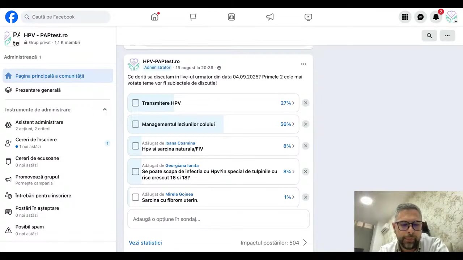Open Asistent administrare
The image size is (463, 260).
tap(58, 125)
